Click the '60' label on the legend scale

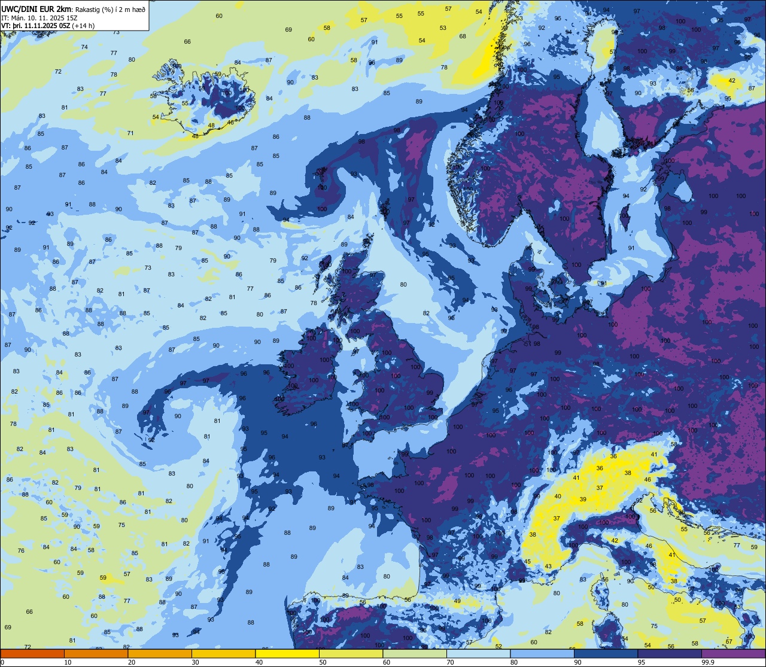387,662
